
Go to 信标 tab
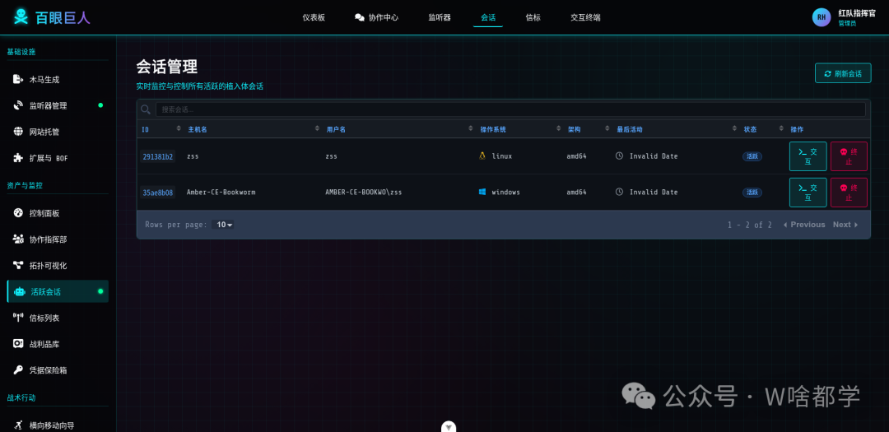pos(533,17)
